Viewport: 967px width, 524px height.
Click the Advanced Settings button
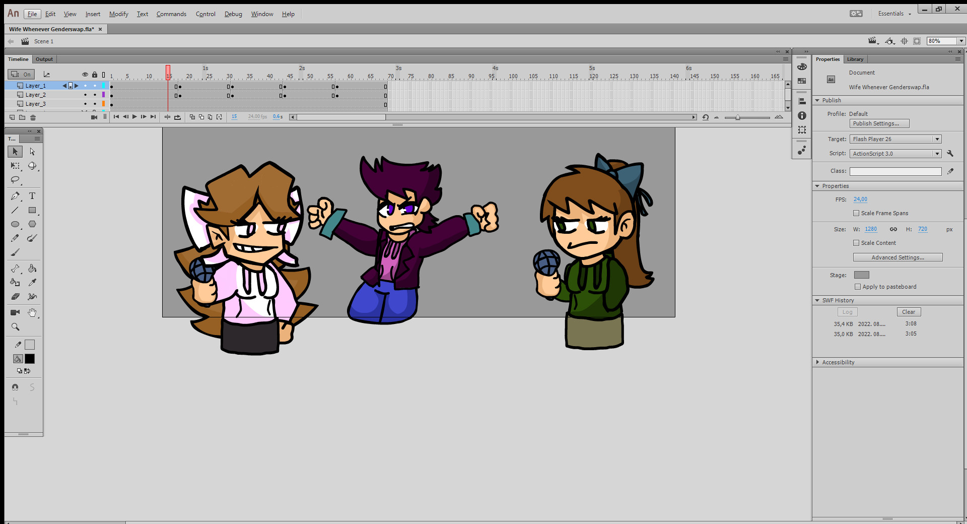[x=897, y=257]
